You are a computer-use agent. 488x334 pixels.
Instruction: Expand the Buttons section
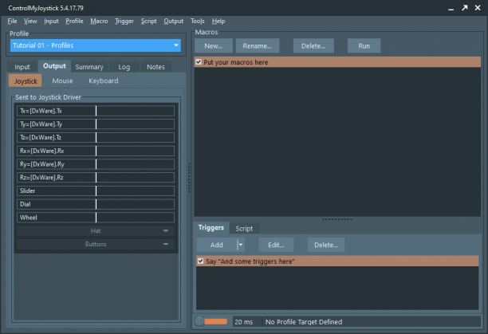pos(96,244)
